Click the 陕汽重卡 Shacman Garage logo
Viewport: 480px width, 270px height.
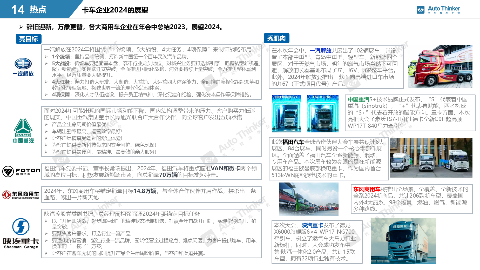[x=21, y=233]
